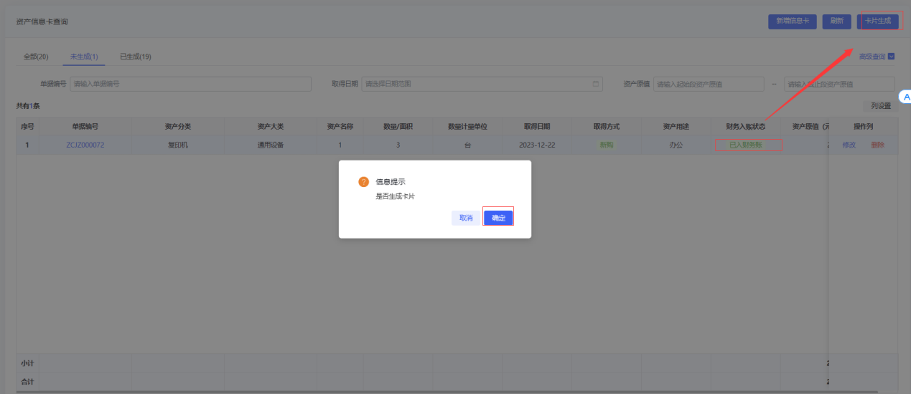Click 删除 link in operation column
This screenshot has width=911, height=394.
click(x=878, y=145)
